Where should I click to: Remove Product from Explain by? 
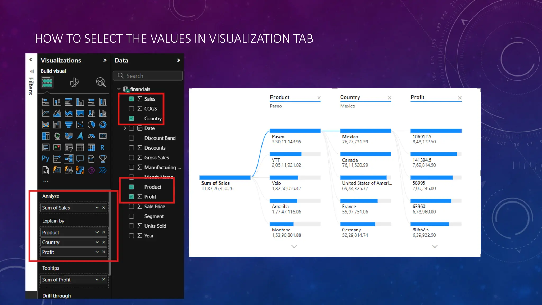point(104,232)
